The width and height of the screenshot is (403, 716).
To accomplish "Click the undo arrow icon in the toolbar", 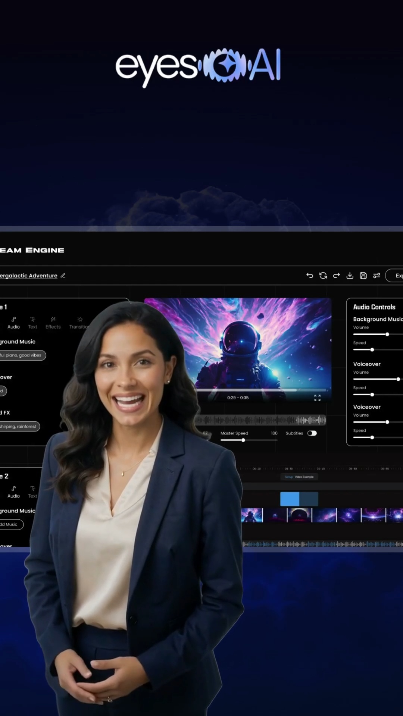I will click(x=310, y=276).
